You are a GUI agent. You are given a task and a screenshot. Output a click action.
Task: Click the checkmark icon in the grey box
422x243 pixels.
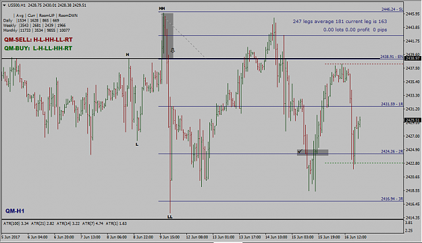(x=300, y=151)
